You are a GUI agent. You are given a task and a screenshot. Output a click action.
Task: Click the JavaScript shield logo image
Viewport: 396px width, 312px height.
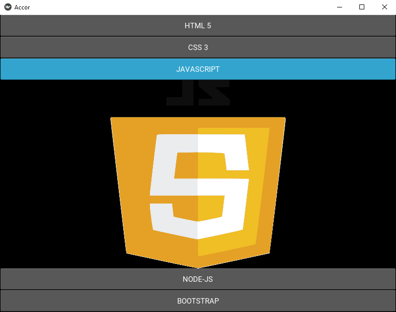point(198,193)
